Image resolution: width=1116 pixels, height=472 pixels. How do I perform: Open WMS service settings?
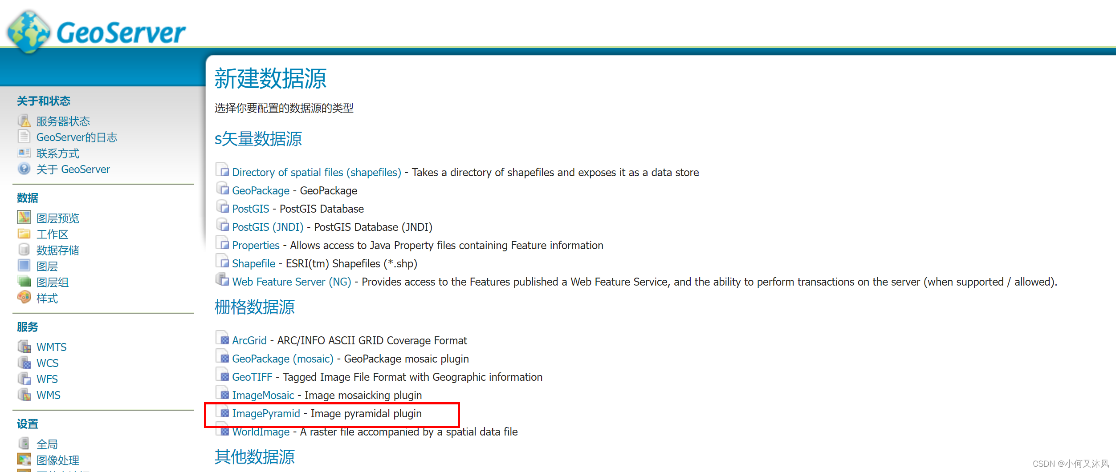[x=48, y=395]
